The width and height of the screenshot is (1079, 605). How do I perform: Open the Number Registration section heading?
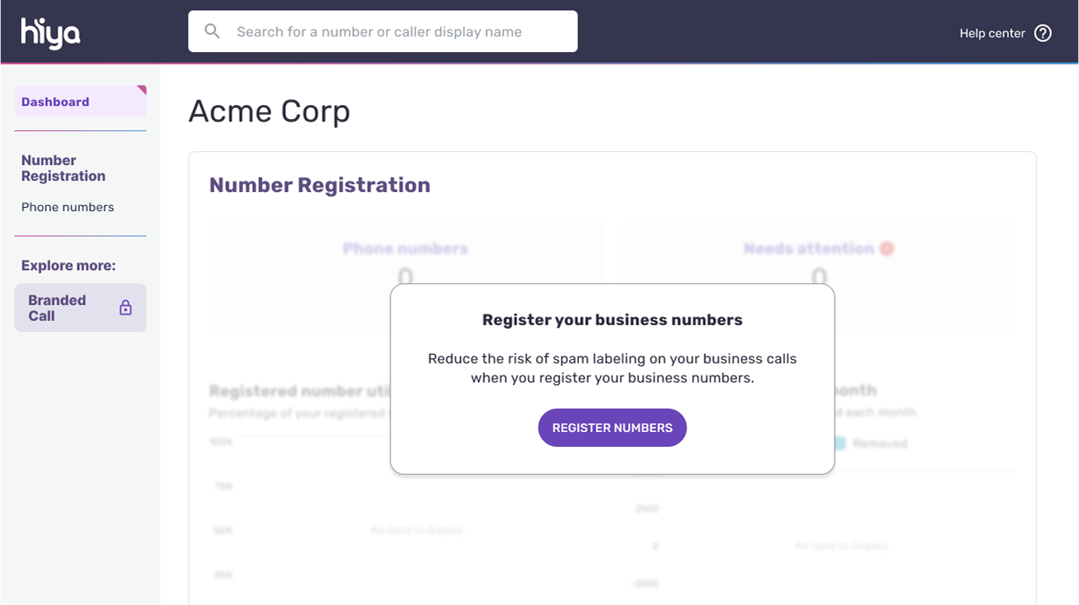pyautogui.click(x=319, y=184)
